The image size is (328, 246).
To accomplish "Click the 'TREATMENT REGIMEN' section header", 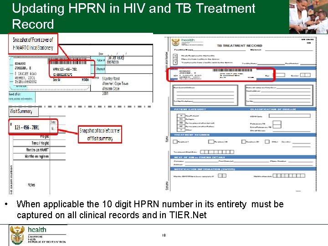I will pos(192,135).
